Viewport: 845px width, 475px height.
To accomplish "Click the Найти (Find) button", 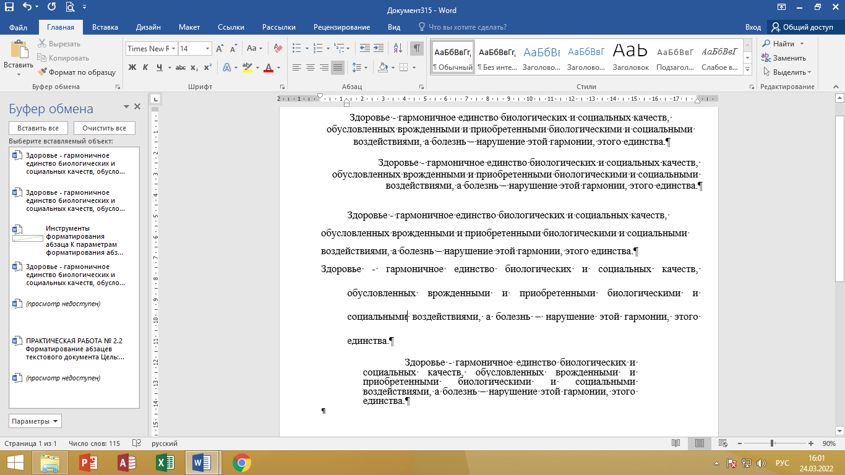I will (x=779, y=44).
